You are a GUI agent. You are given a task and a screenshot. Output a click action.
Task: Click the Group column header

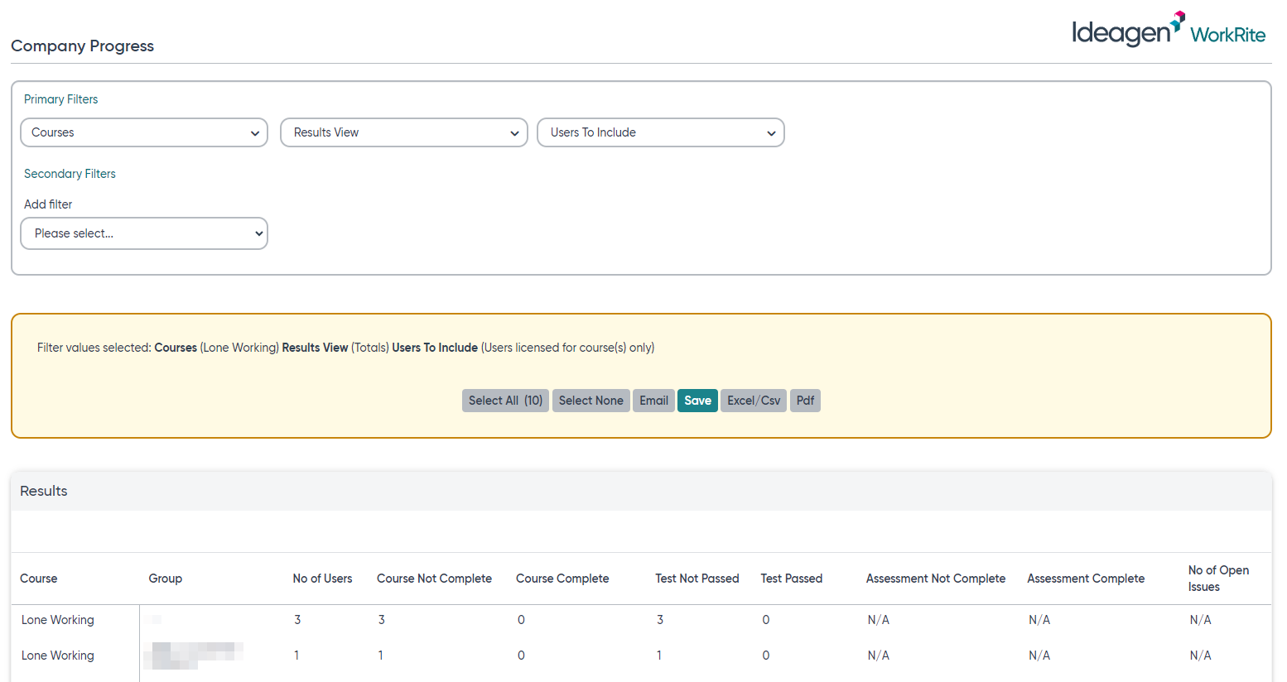pos(166,579)
